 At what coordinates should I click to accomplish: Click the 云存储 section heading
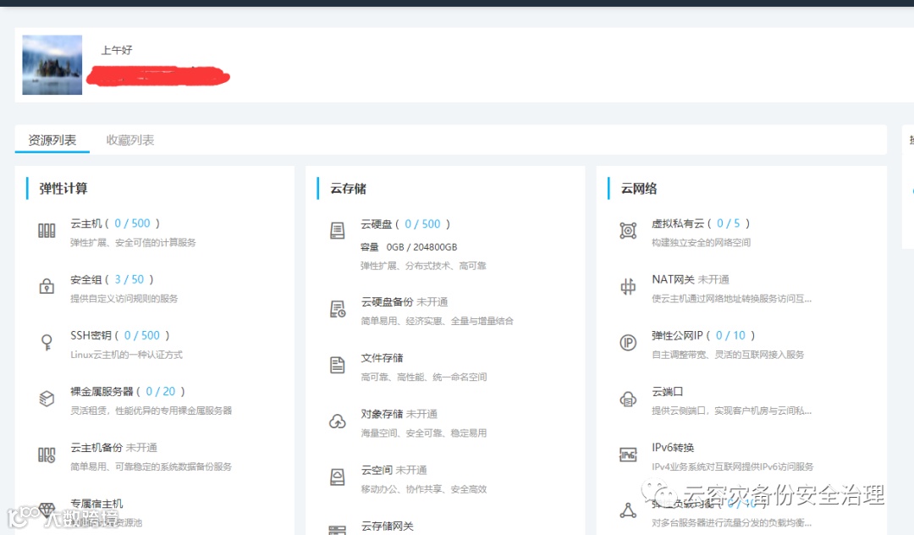coord(348,188)
